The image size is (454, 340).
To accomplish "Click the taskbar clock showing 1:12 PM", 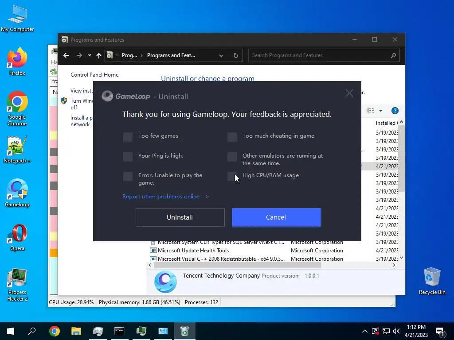I will click(416, 331).
